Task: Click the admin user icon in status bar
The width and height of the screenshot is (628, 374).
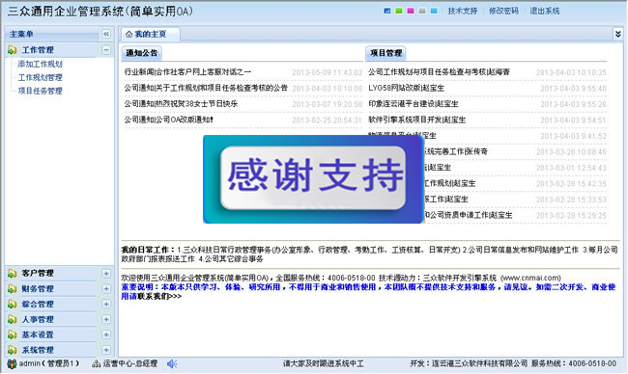Action: point(12,364)
